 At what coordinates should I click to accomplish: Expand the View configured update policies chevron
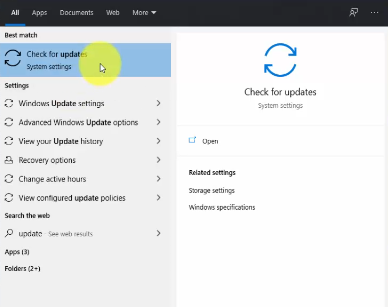point(159,198)
